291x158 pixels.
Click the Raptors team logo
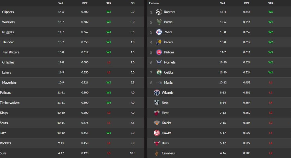[x=159, y=12]
